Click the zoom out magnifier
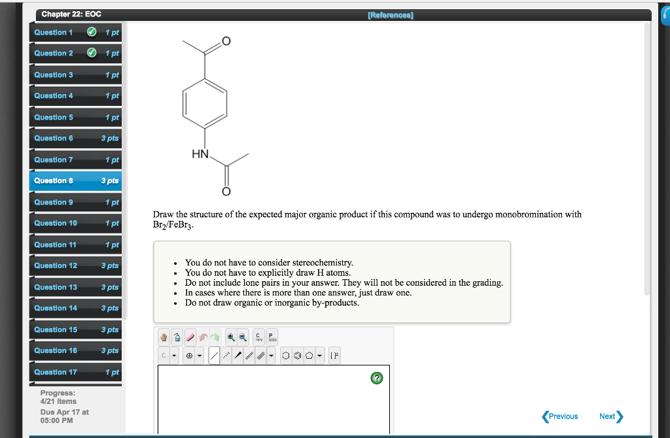 243,338
